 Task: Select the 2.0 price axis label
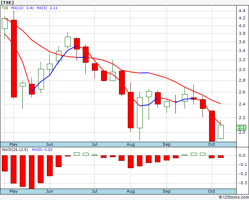242,132
